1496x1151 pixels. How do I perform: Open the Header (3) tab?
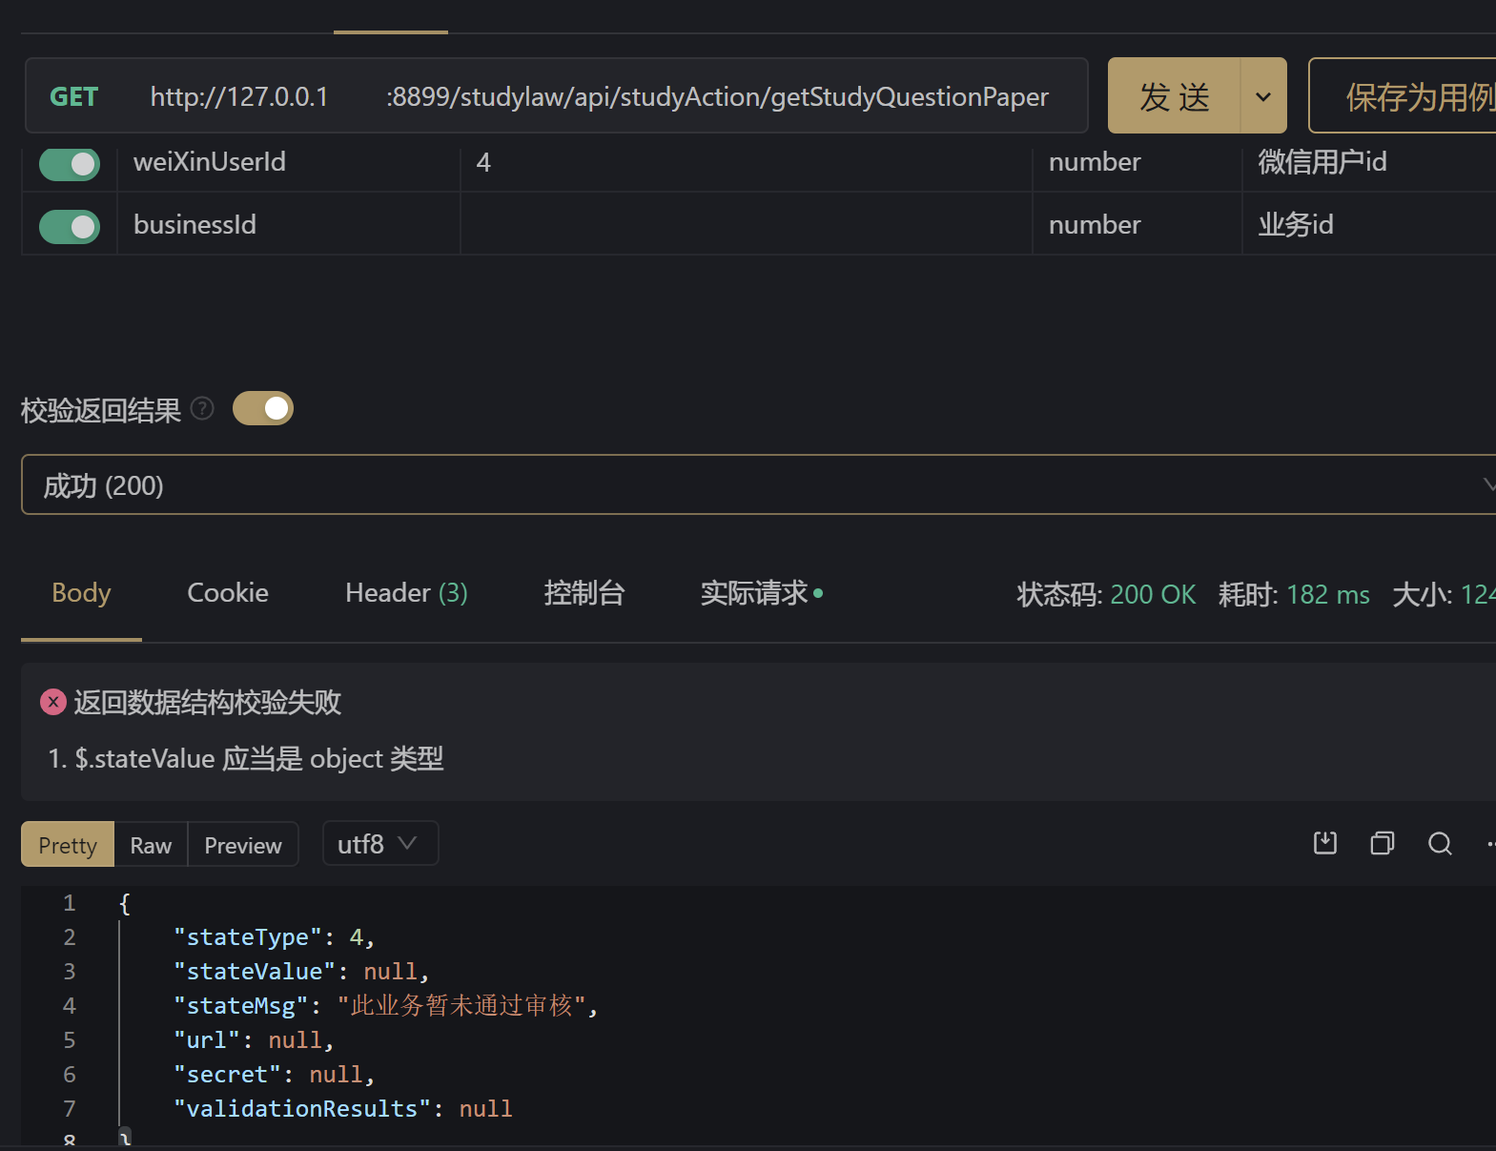[406, 593]
